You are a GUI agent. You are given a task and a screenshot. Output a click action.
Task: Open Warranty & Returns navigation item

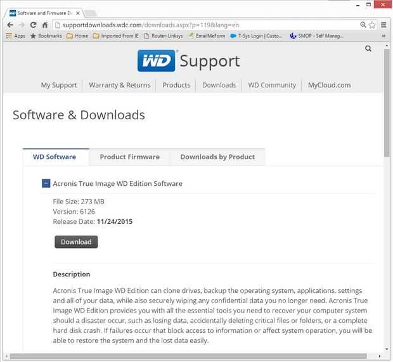(120, 85)
